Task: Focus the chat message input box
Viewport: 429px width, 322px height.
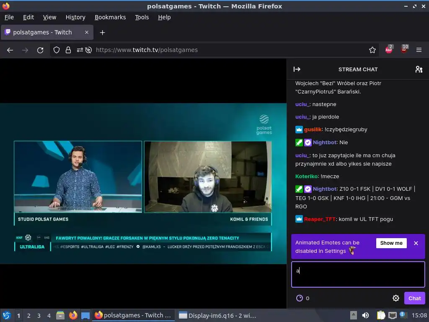Action: [x=358, y=274]
